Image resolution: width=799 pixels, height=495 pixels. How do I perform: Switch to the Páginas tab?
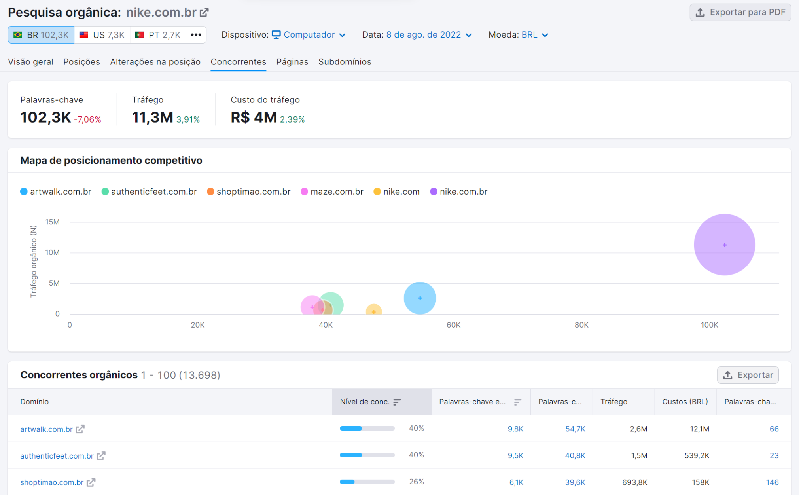point(292,62)
